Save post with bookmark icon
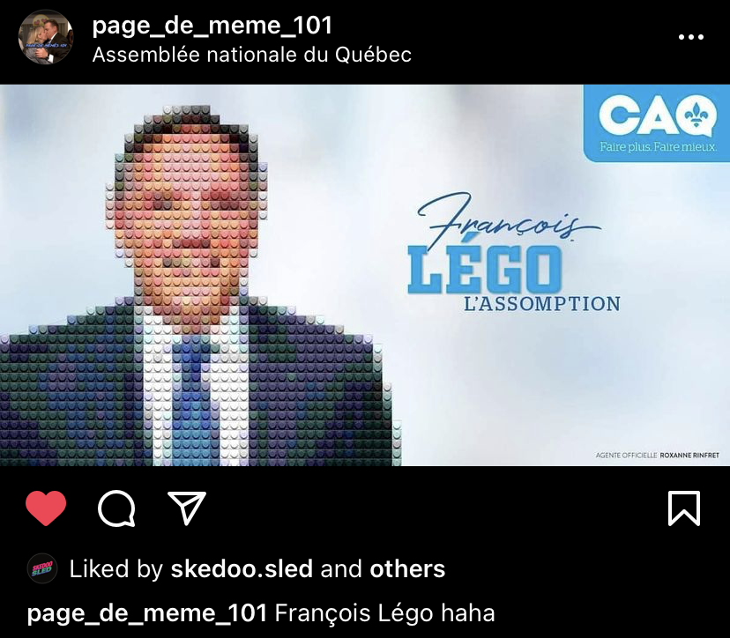 point(684,508)
